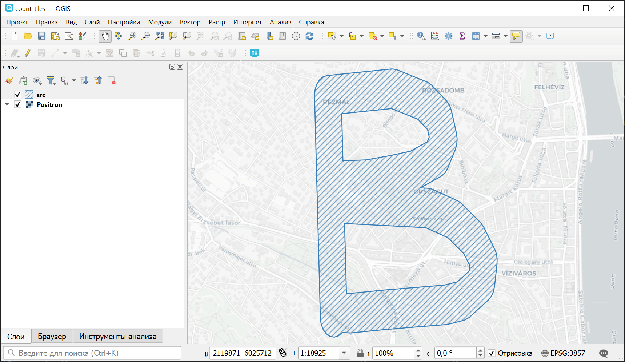Switch to the Инструменты анализа tab
Screen dimensions: 625x362
point(118,337)
